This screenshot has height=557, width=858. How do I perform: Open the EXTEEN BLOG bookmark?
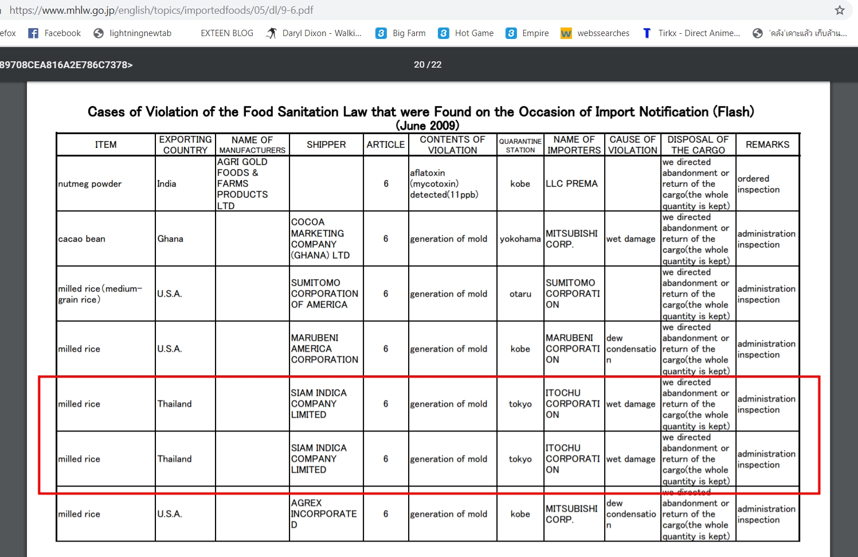[x=227, y=33]
